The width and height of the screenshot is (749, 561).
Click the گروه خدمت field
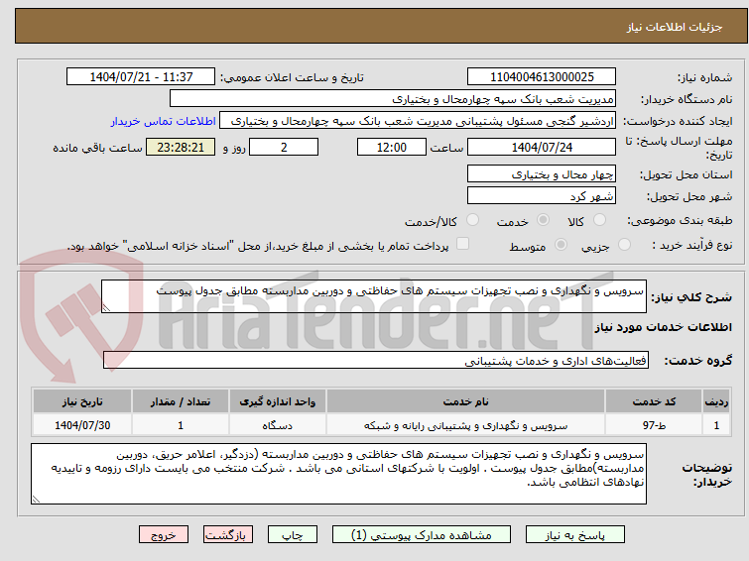tap(376, 360)
